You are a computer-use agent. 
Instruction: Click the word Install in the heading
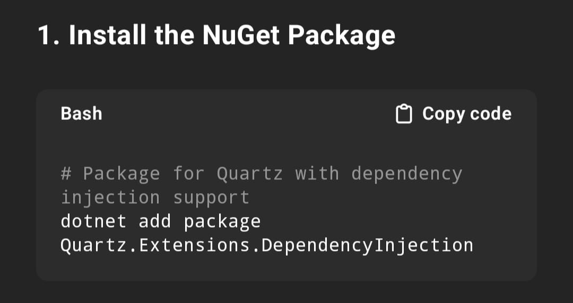coord(108,34)
